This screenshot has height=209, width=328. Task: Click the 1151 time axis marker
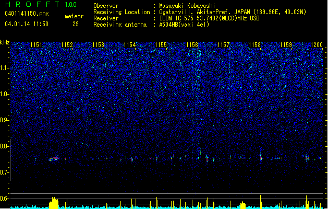[36, 45]
